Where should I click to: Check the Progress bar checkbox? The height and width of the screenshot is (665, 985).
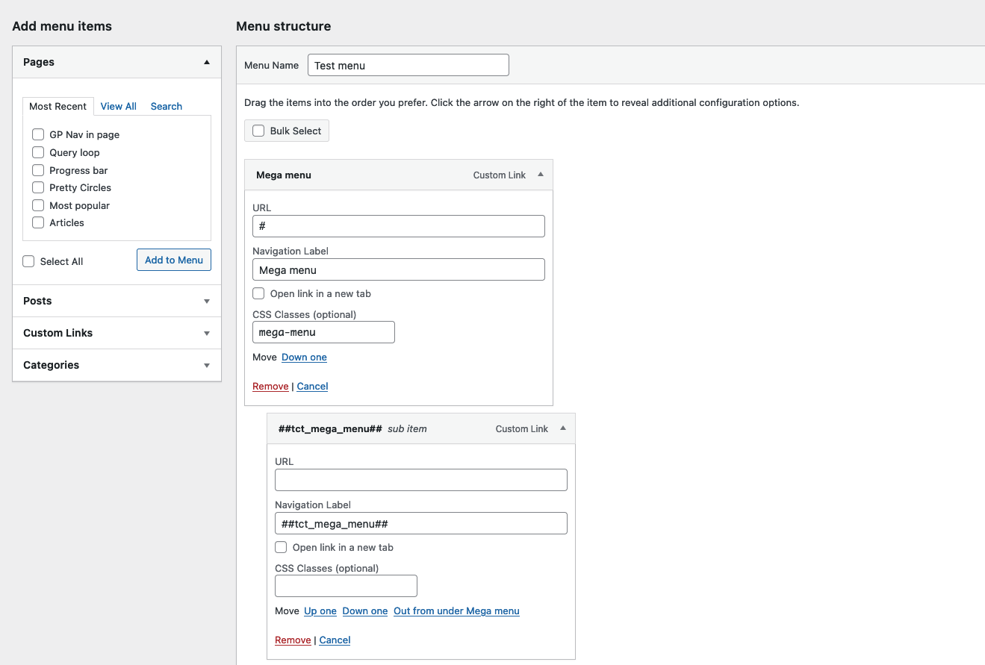pos(38,170)
